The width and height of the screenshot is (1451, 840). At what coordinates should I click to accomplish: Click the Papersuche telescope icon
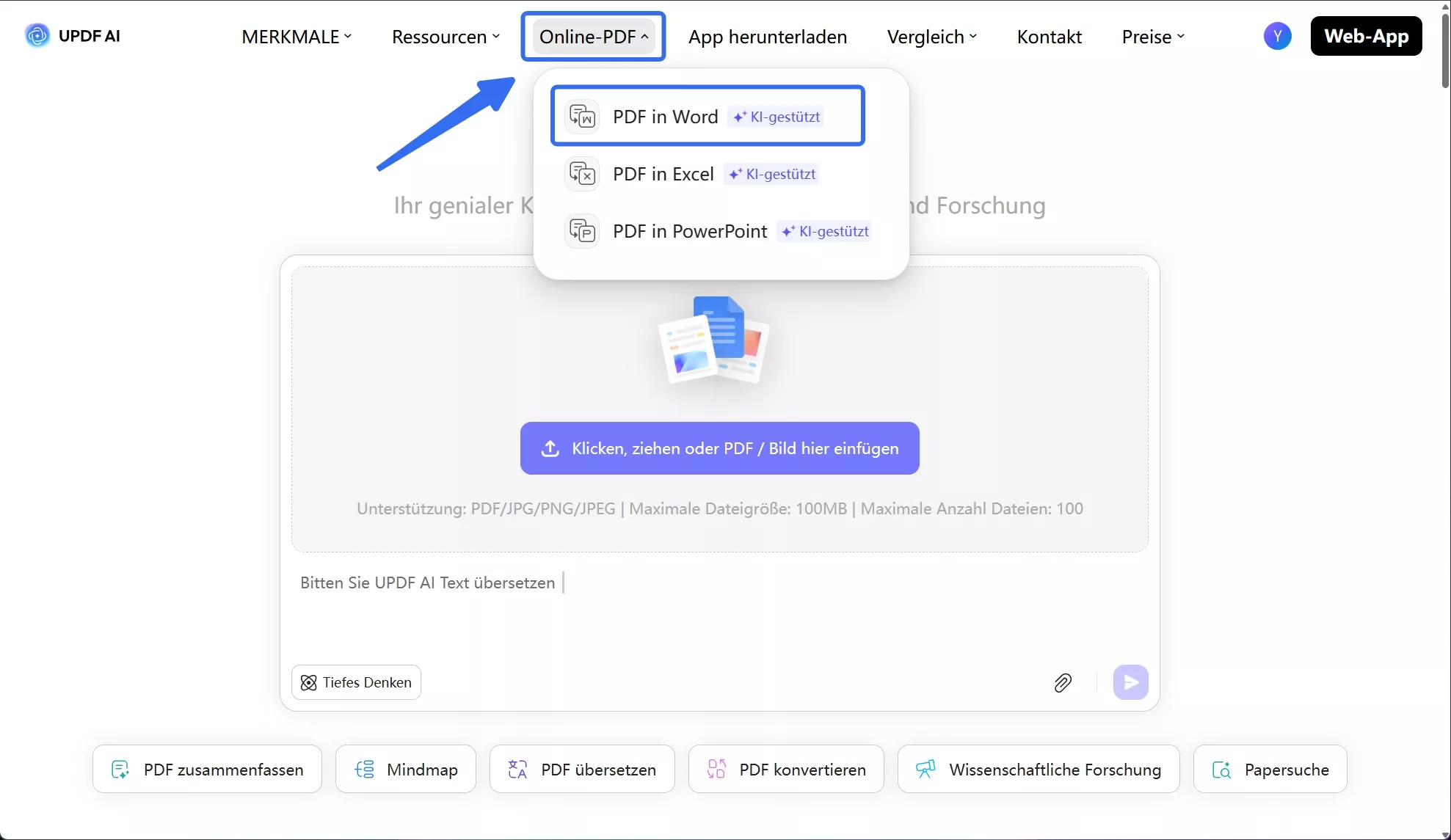pos(1222,769)
